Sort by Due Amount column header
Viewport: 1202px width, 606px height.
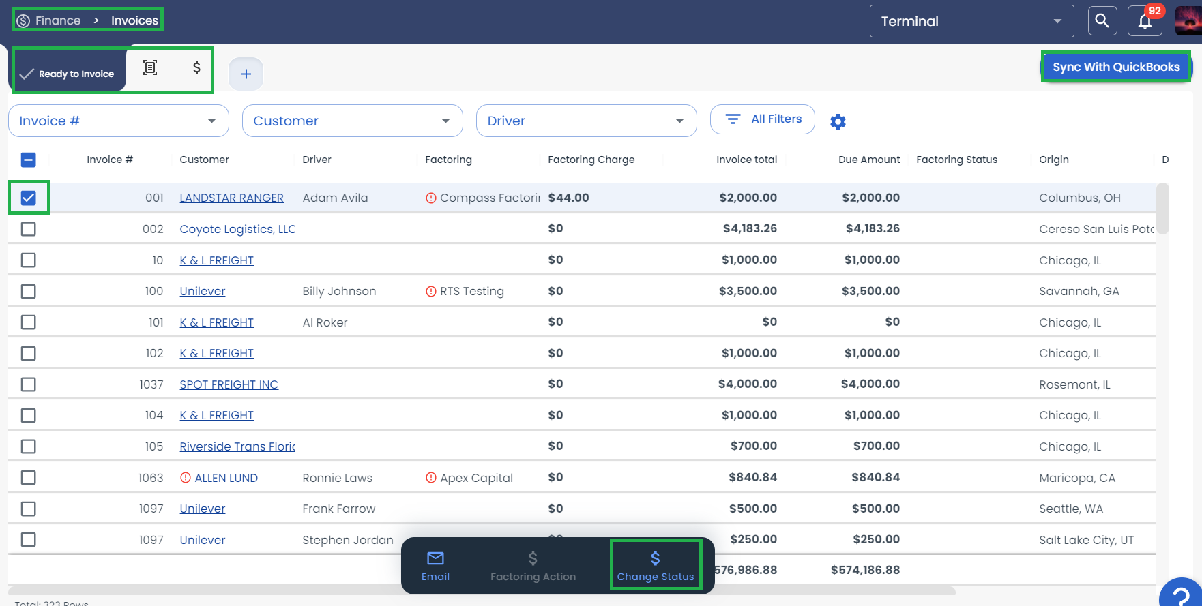point(869,160)
